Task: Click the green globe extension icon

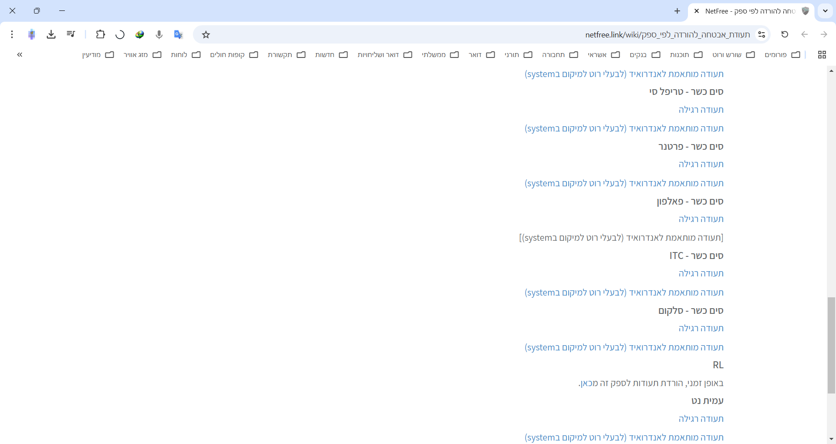Action: tap(139, 34)
